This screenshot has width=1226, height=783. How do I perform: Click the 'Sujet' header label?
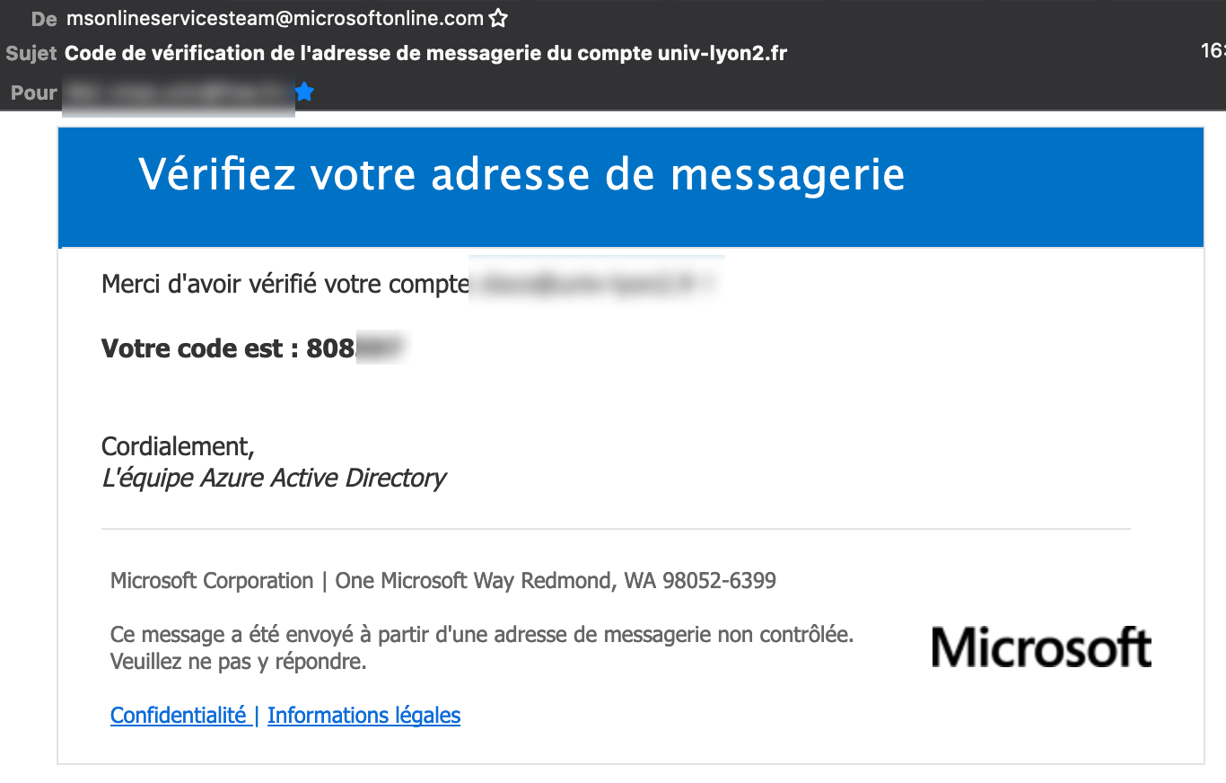pyautogui.click(x=31, y=54)
